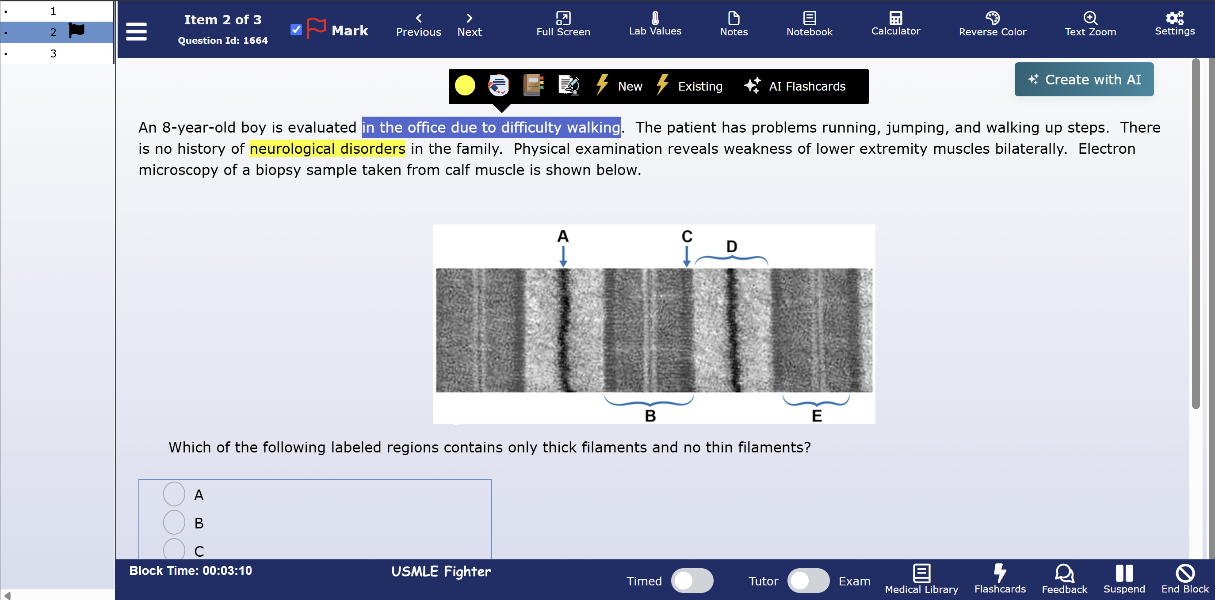Image resolution: width=1215 pixels, height=600 pixels.
Task: Uncheck the Mark question checkbox
Action: click(296, 30)
